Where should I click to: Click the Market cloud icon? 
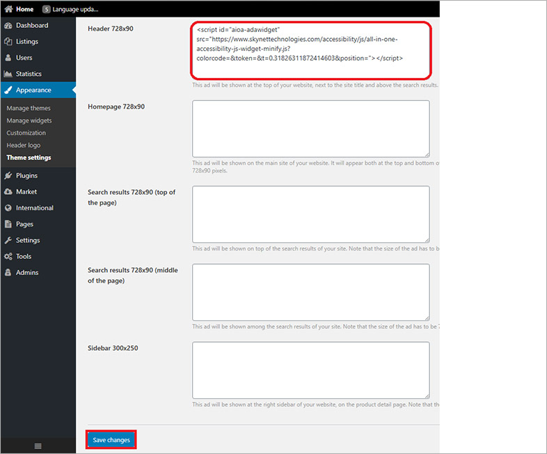8,192
